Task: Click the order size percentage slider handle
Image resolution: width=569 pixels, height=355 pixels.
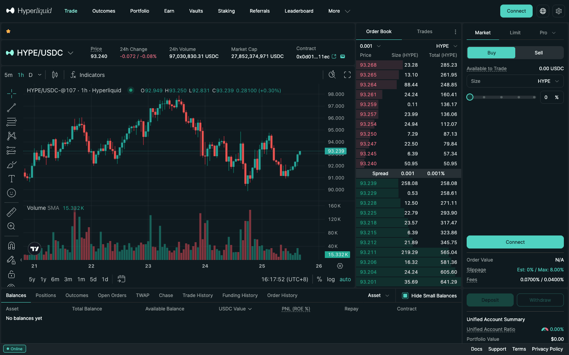Action: 470,97
